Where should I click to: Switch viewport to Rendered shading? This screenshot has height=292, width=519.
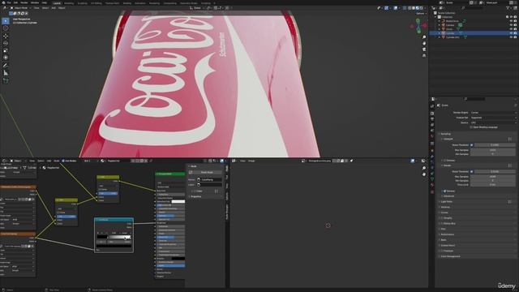422,8
